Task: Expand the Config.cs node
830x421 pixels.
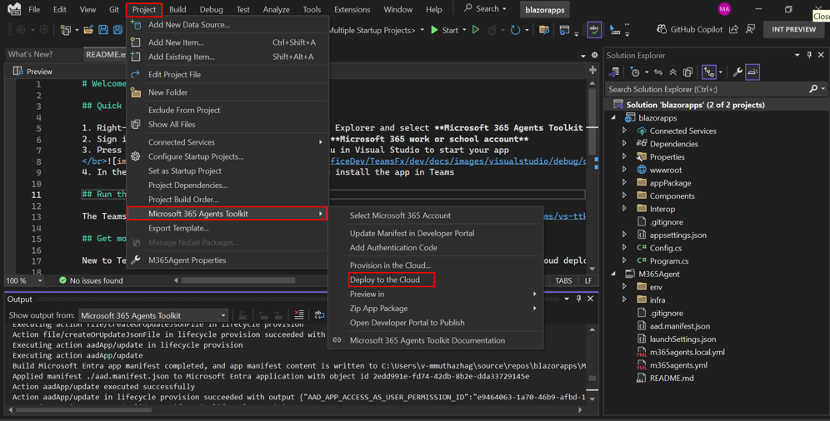Action: (x=625, y=248)
